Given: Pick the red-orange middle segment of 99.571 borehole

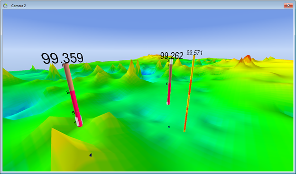Looking at the screenshot, I should [x=189, y=87].
